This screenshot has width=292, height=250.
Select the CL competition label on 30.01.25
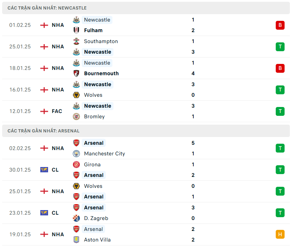click(55, 170)
